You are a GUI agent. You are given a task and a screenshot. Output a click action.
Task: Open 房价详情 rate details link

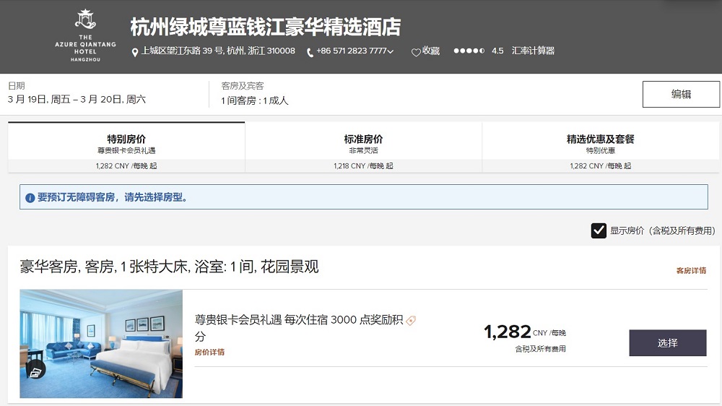coord(209,352)
